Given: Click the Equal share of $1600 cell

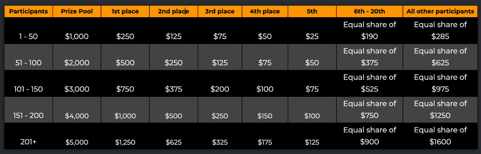Looking at the screenshot, I should pyautogui.click(x=440, y=136).
